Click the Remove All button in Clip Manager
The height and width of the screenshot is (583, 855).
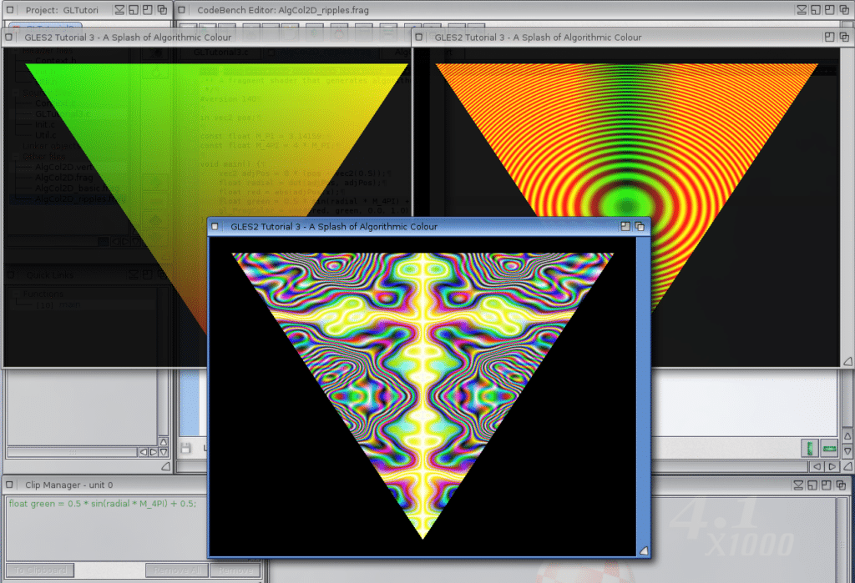[x=177, y=570]
